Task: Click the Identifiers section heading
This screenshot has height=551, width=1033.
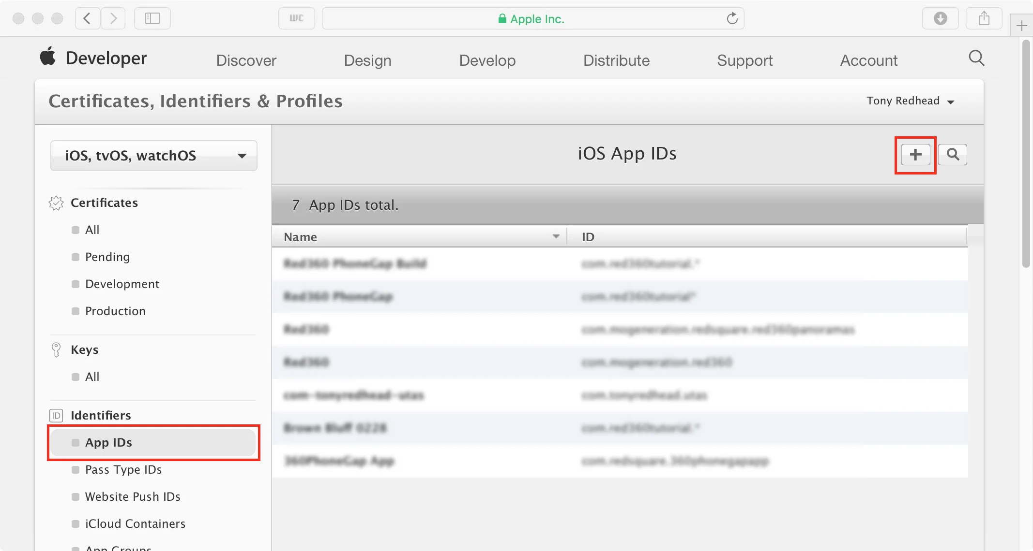Action: (x=101, y=416)
